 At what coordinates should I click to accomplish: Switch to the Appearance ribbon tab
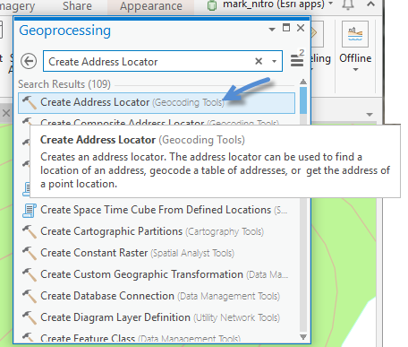tap(151, 6)
